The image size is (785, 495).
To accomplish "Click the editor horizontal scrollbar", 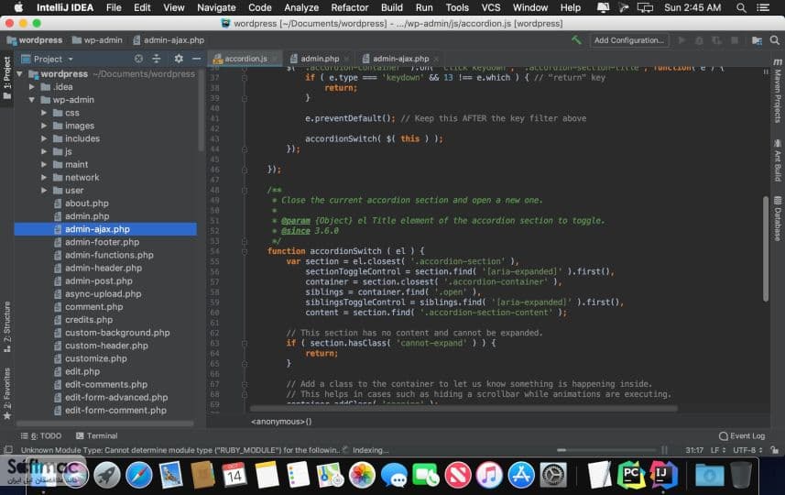I will [x=463, y=408].
